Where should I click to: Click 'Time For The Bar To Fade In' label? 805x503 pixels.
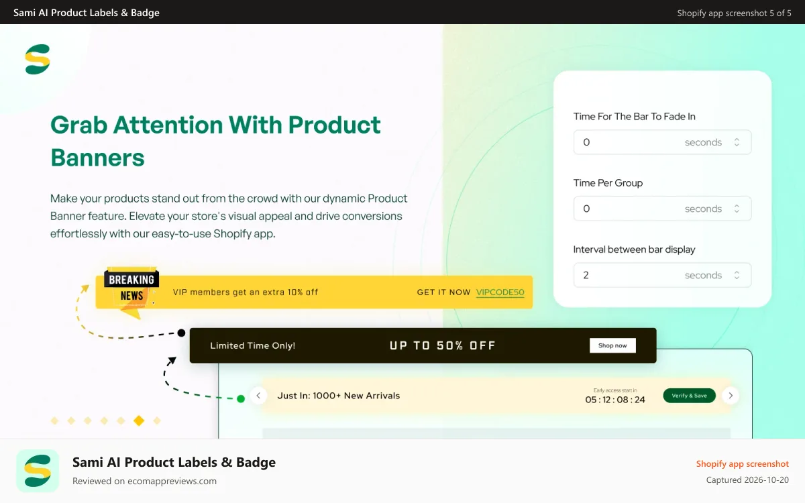[635, 117]
